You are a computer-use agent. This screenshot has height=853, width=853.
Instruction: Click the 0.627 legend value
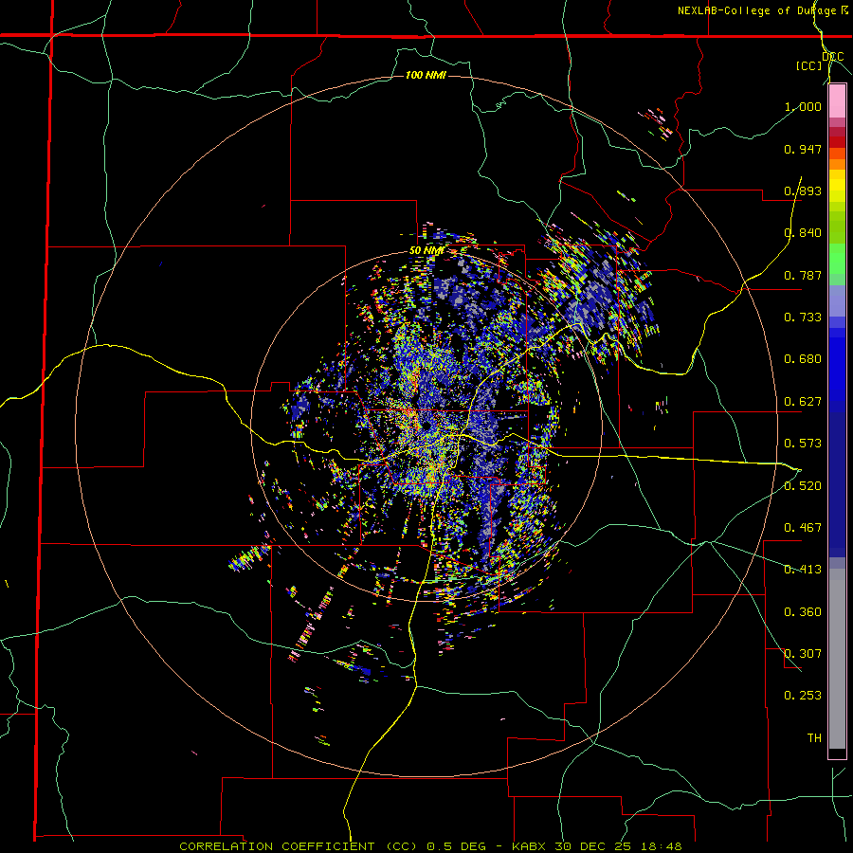pyautogui.click(x=803, y=402)
